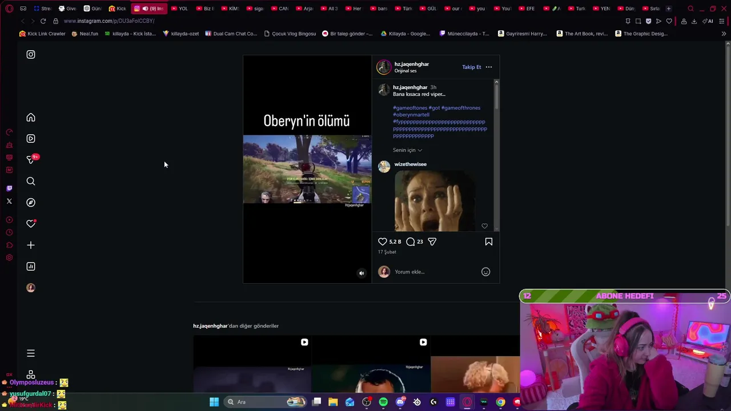Open the hz.jaqenhghar profile link in header
The image size is (731, 411).
click(412, 64)
